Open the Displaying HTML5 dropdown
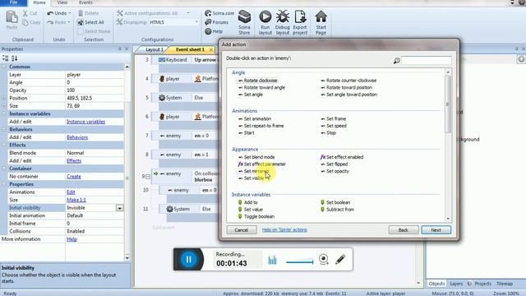Image resolution: width=526 pixels, height=296 pixels. coord(196,22)
